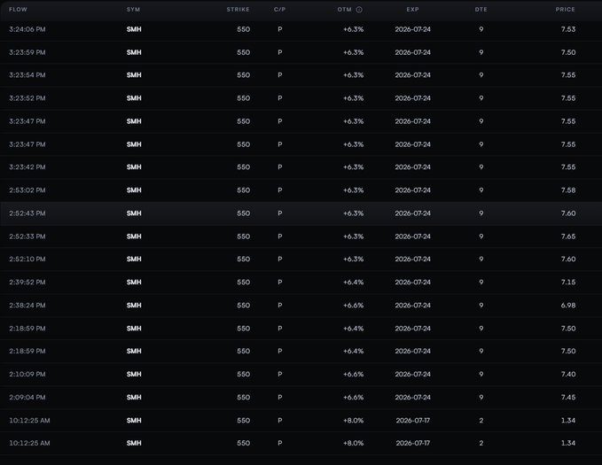Open SMH symbol in the 3:24:06 PM row
Image resolution: width=602 pixels, height=465 pixels.
coord(134,29)
